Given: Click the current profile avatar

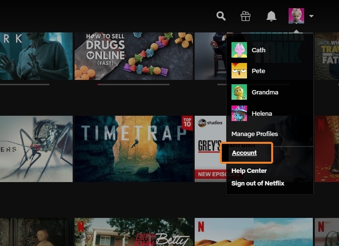Looking at the screenshot, I should 296,16.
